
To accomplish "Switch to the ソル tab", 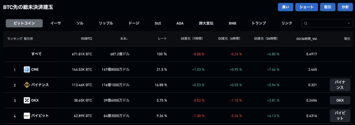I will [x=80, y=23].
